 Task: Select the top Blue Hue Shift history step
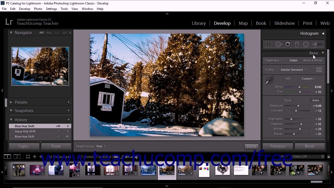[40, 126]
